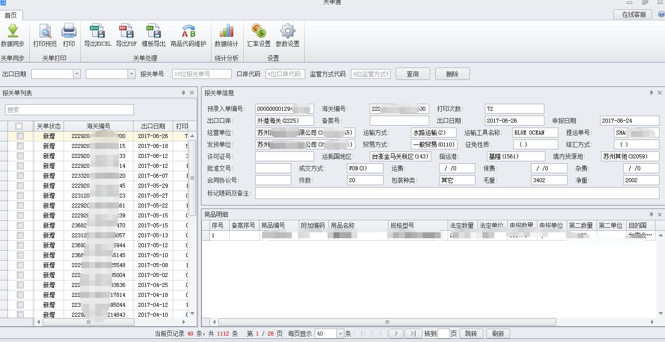665x342 pixels.
Task: Click the 查询 search button
Action: tap(412, 74)
